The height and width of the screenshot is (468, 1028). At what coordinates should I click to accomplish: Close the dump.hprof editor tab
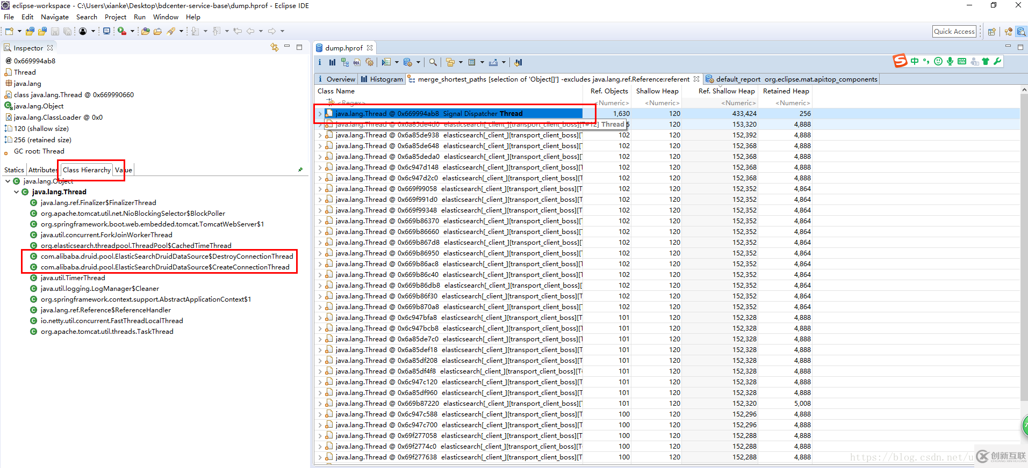tap(370, 48)
